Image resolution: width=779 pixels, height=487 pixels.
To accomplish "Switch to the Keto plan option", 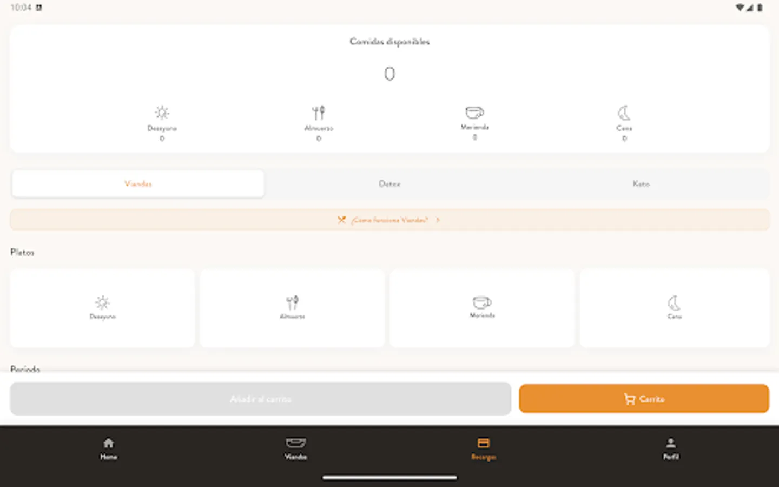I will point(641,183).
